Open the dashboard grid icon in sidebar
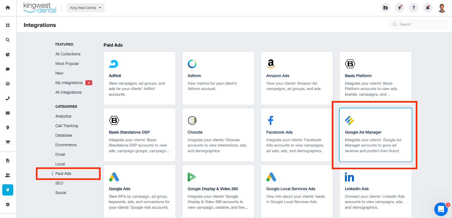Viewport: 452px width, 218px height. point(8,25)
